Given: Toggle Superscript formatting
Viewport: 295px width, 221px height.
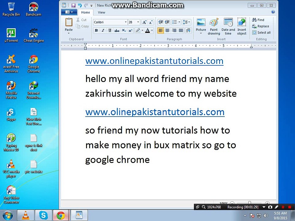Looking at the screenshot, I should tap(130, 30).
